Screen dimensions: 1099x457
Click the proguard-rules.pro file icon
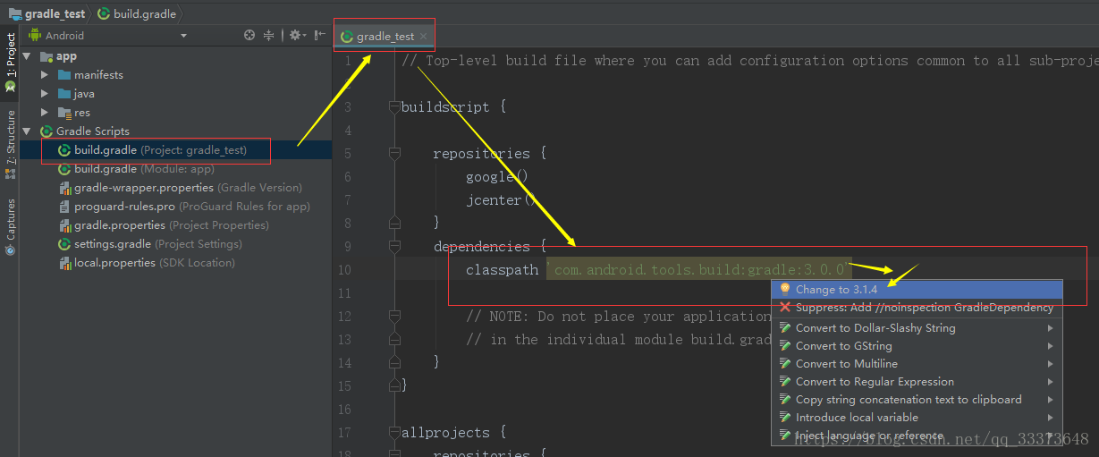coord(64,207)
